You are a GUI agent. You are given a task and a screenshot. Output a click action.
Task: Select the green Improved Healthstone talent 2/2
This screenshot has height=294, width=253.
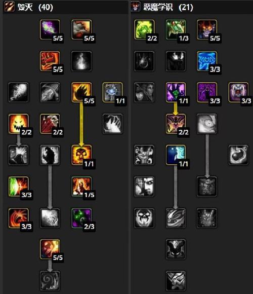(144, 29)
